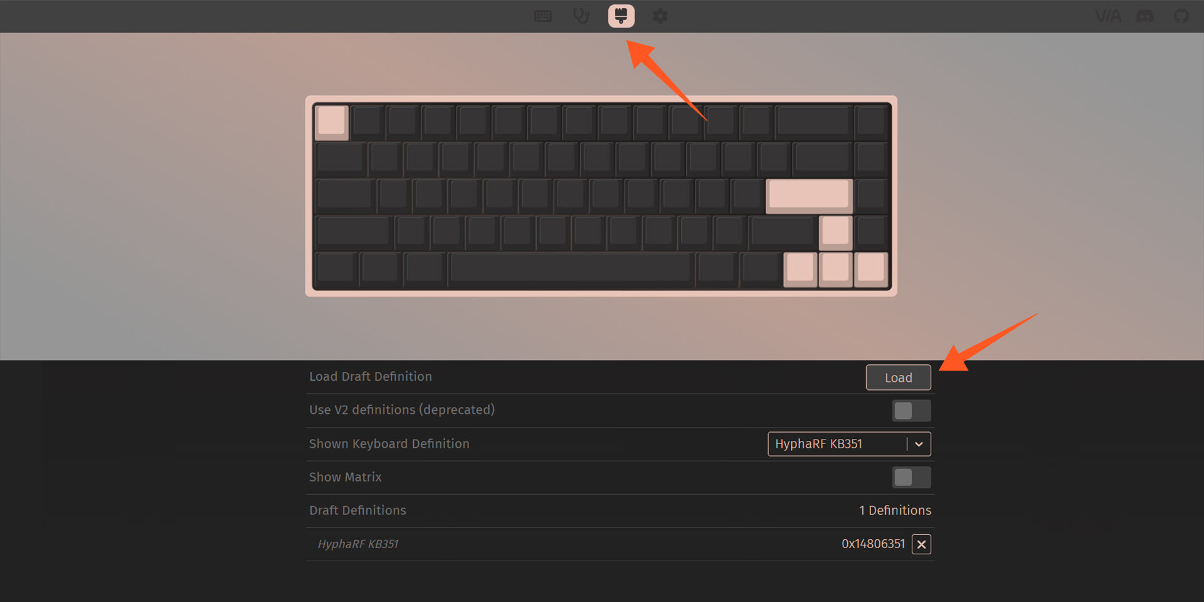Select the HyphaRF KB351 draft entry
The image size is (1204, 602).
pyautogui.click(x=357, y=544)
